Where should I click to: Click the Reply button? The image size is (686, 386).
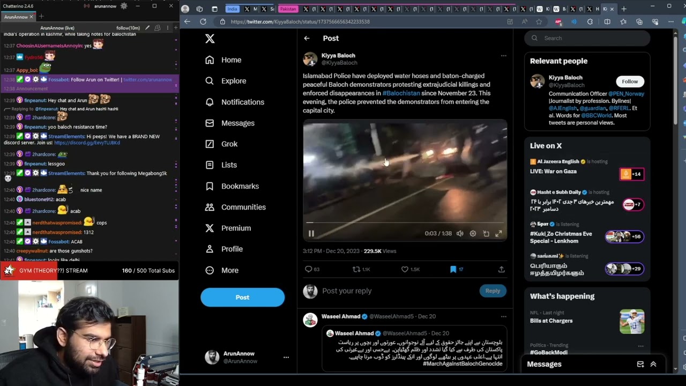pos(493,291)
